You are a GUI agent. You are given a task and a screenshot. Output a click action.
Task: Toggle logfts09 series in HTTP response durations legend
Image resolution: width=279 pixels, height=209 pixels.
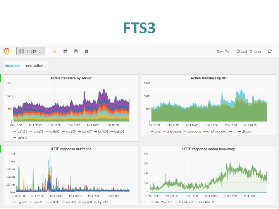[85, 202]
